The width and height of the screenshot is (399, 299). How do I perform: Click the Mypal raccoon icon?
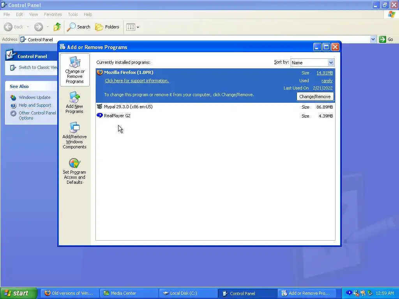[99, 107]
